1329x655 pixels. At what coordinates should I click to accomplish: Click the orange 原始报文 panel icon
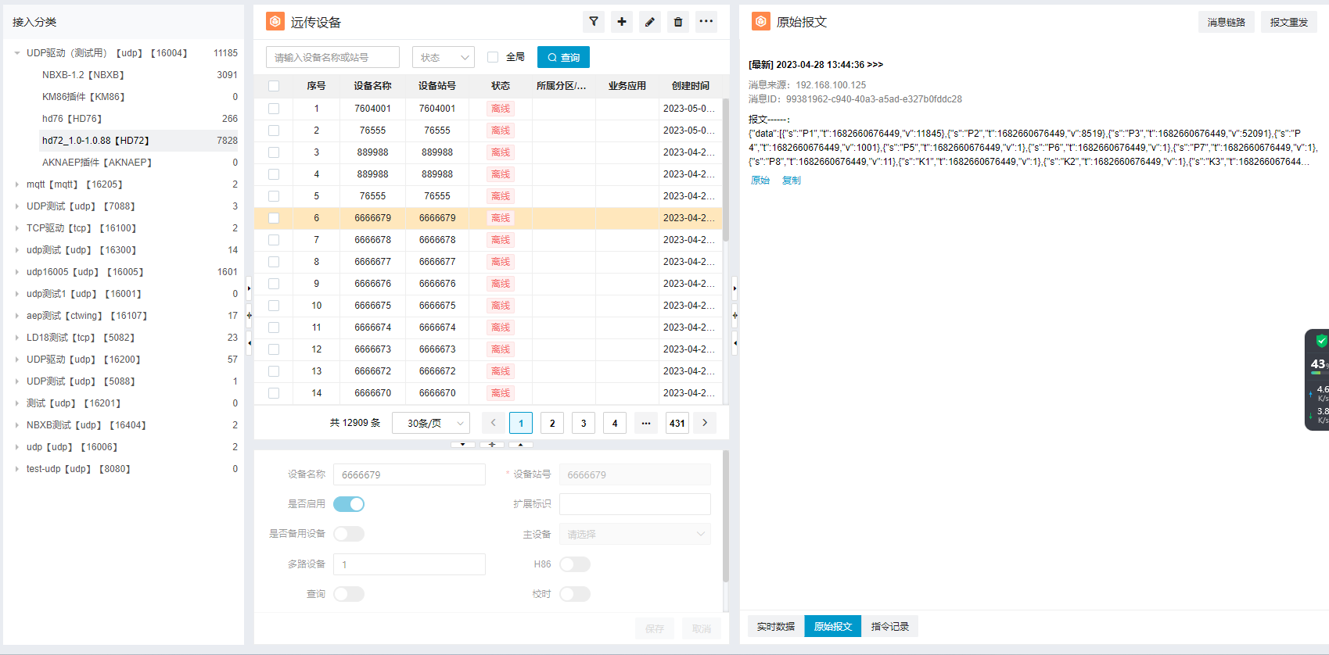760,22
